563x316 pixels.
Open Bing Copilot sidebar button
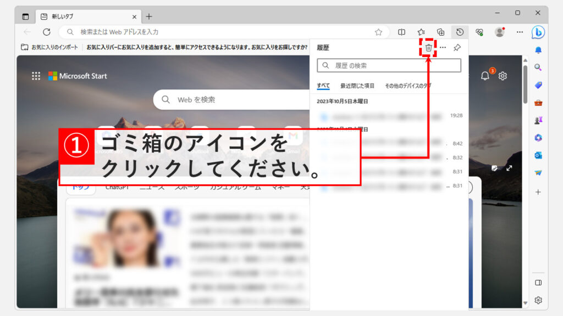[x=538, y=32]
